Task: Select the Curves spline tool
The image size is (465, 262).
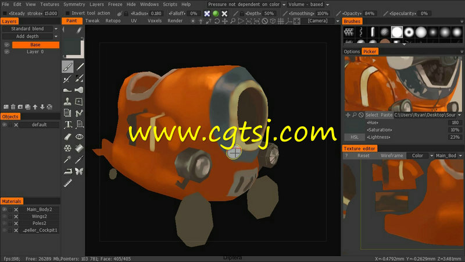Action: pyautogui.click(x=79, y=113)
